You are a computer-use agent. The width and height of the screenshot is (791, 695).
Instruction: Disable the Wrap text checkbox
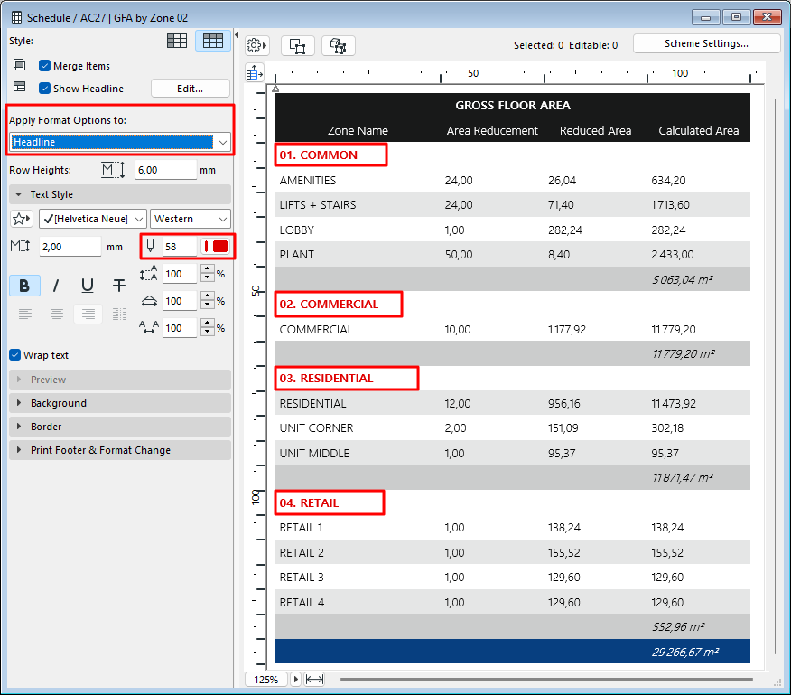click(x=14, y=355)
